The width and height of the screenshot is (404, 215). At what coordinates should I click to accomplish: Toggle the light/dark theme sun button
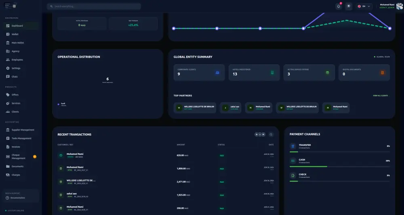pos(349,6)
